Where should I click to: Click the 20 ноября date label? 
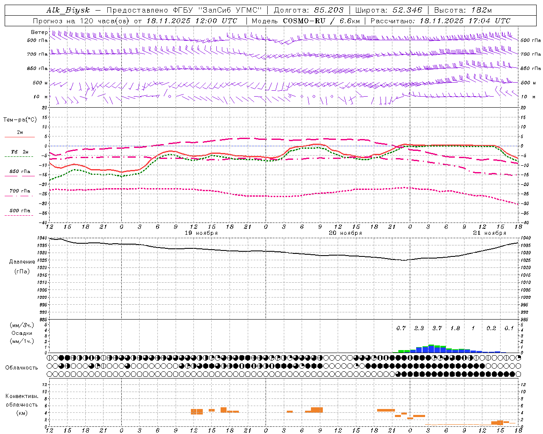coord(345,233)
